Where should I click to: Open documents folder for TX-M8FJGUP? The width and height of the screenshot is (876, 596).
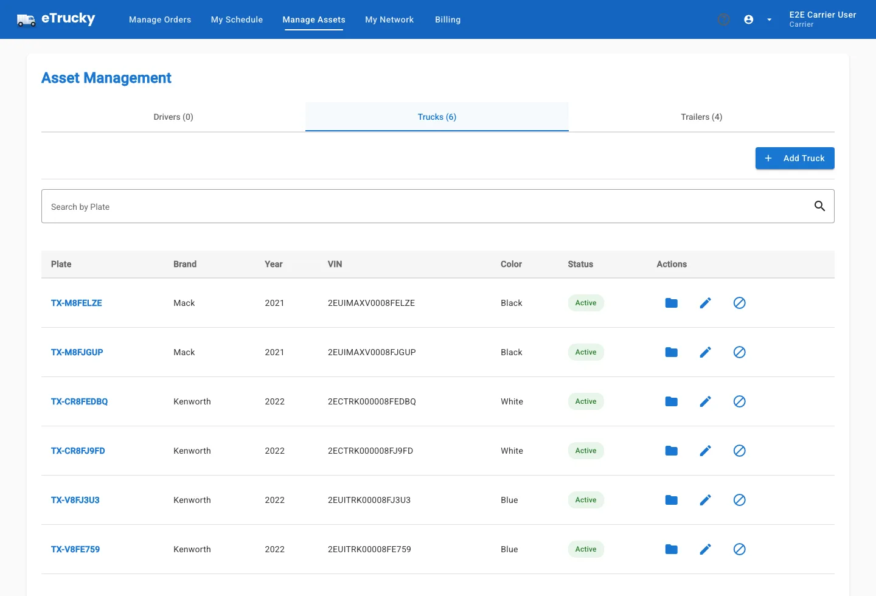pos(672,352)
